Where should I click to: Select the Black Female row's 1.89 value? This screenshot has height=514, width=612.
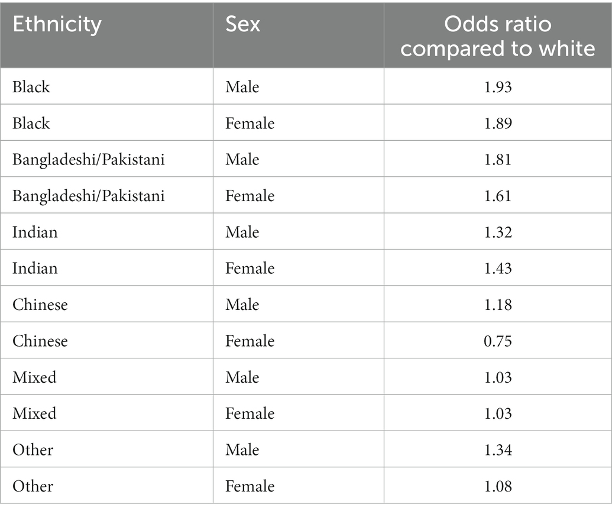[x=498, y=123]
